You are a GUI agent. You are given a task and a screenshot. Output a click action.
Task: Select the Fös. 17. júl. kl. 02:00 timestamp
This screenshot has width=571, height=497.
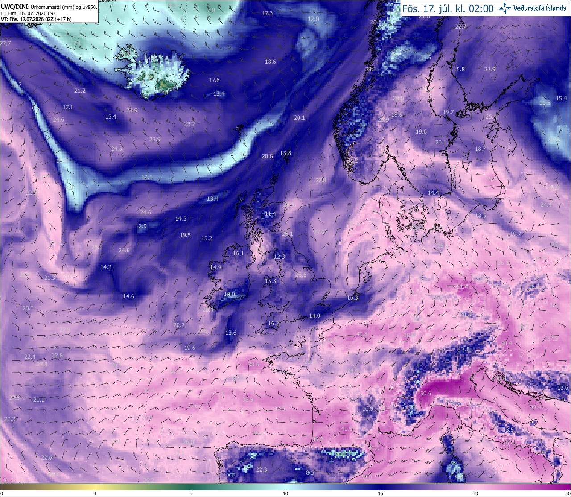[448, 8]
